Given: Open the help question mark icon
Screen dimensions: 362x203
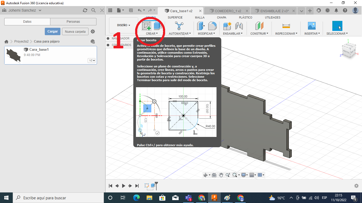Looking at the screenshot, I should [345, 10].
